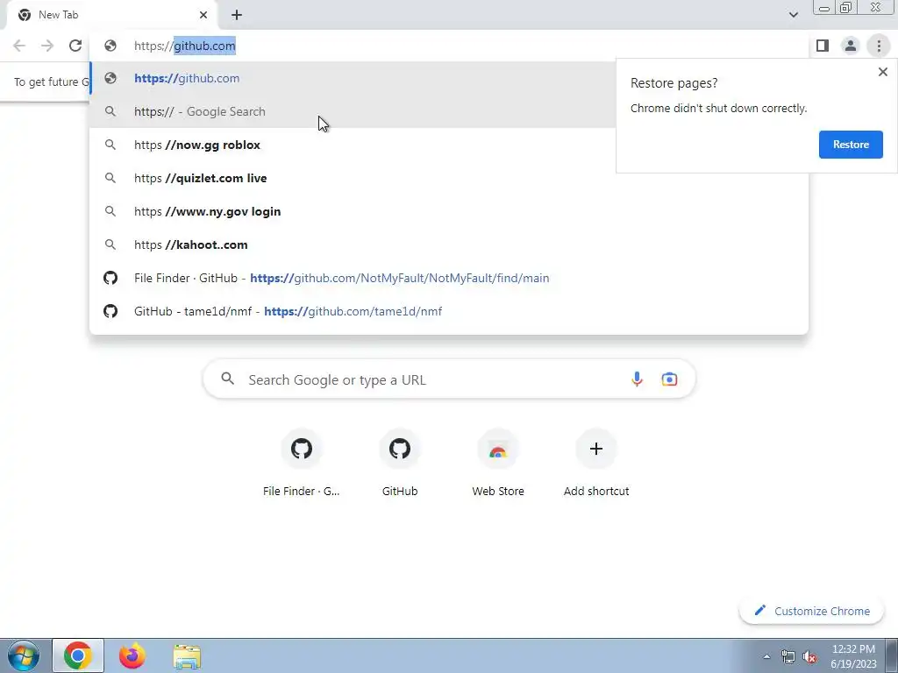Viewport: 898px width, 673px height.
Task: Open Chrome three-dot menu
Action: click(879, 46)
